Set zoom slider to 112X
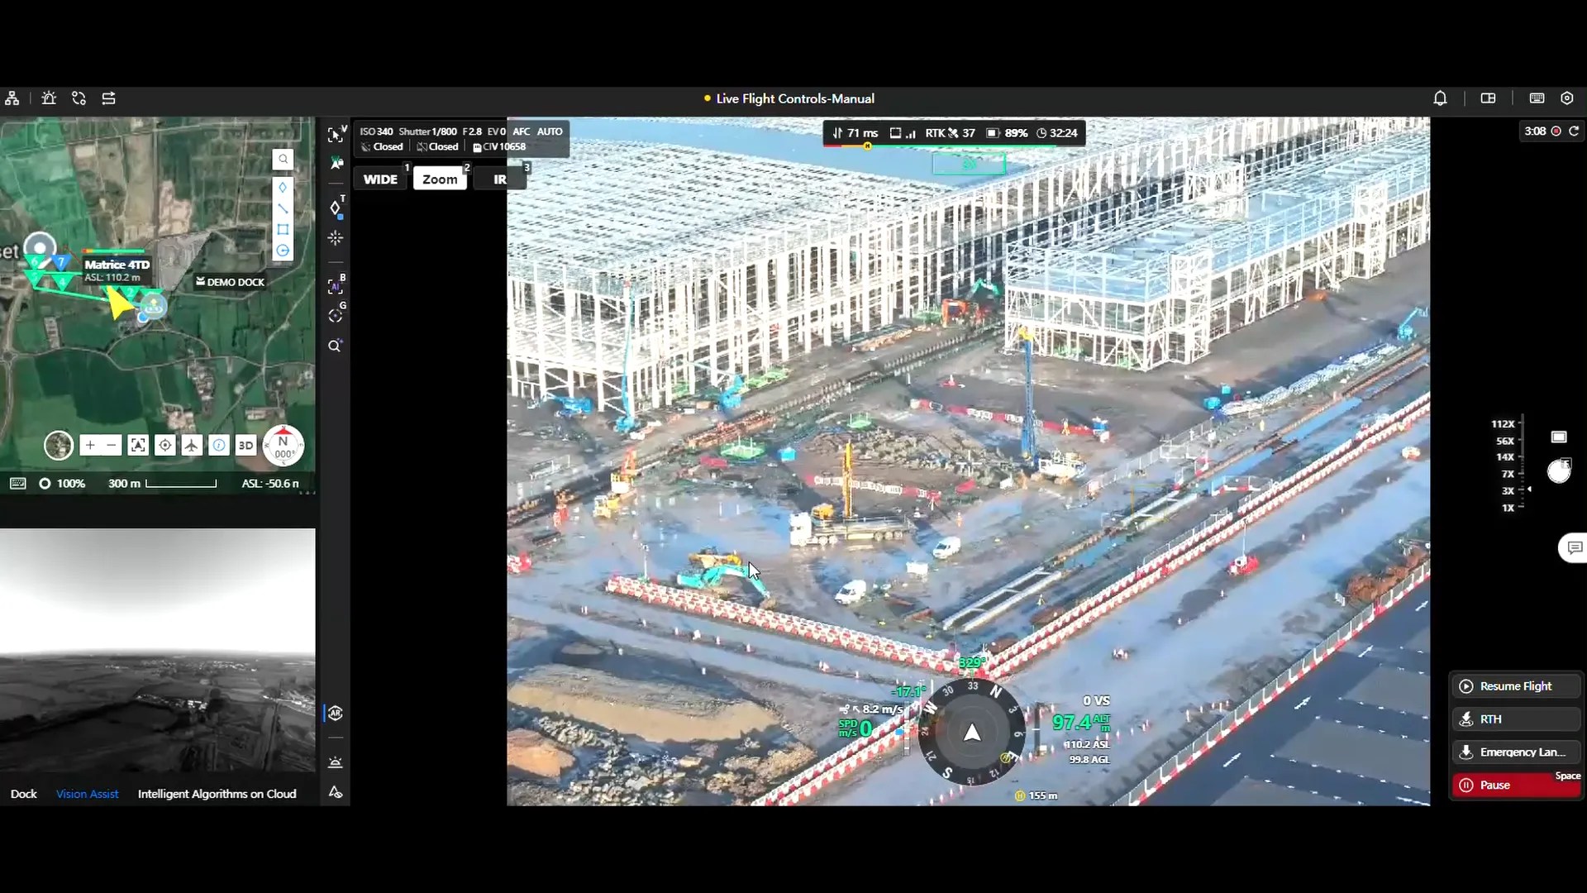The image size is (1587, 893). (1503, 424)
